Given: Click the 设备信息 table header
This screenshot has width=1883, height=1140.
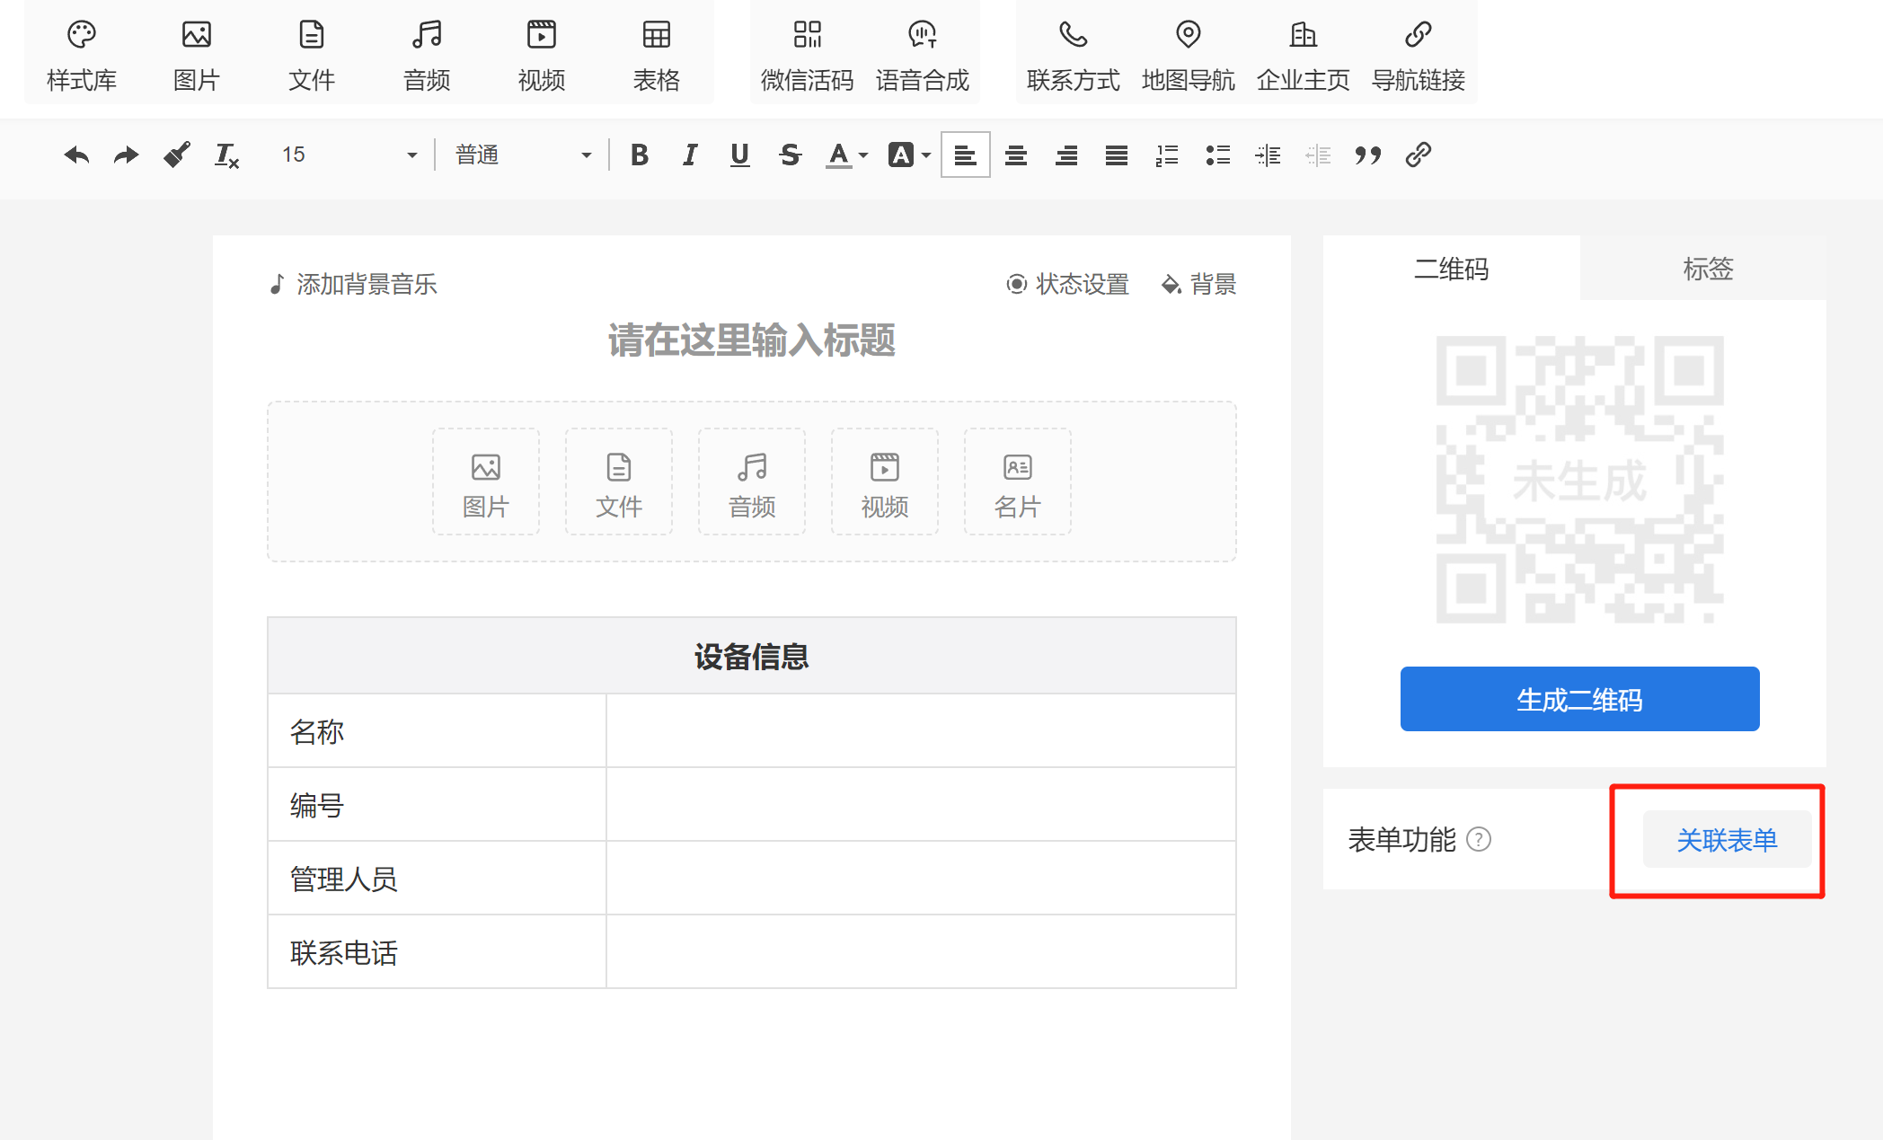Looking at the screenshot, I should coord(752,656).
